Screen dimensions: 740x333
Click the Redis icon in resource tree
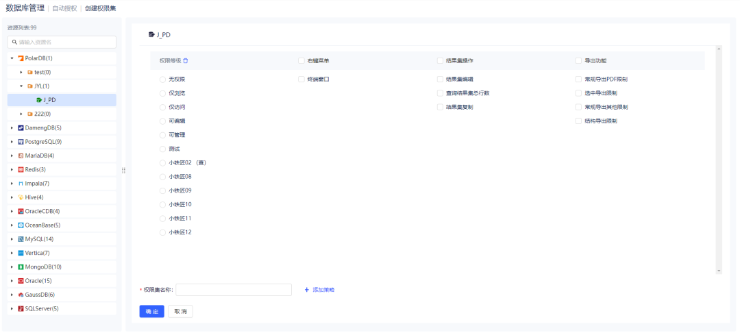21,169
